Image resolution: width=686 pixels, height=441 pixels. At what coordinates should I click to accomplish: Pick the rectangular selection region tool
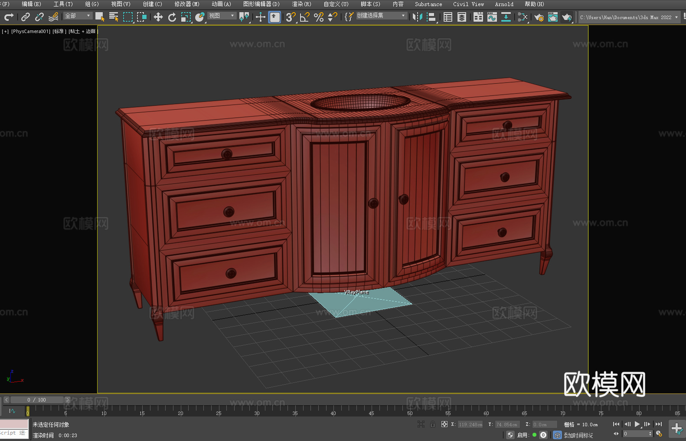pyautogui.click(x=128, y=17)
